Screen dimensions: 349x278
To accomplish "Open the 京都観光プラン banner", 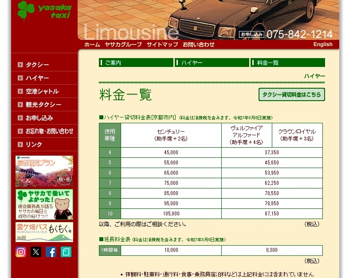I will pos(44,171).
